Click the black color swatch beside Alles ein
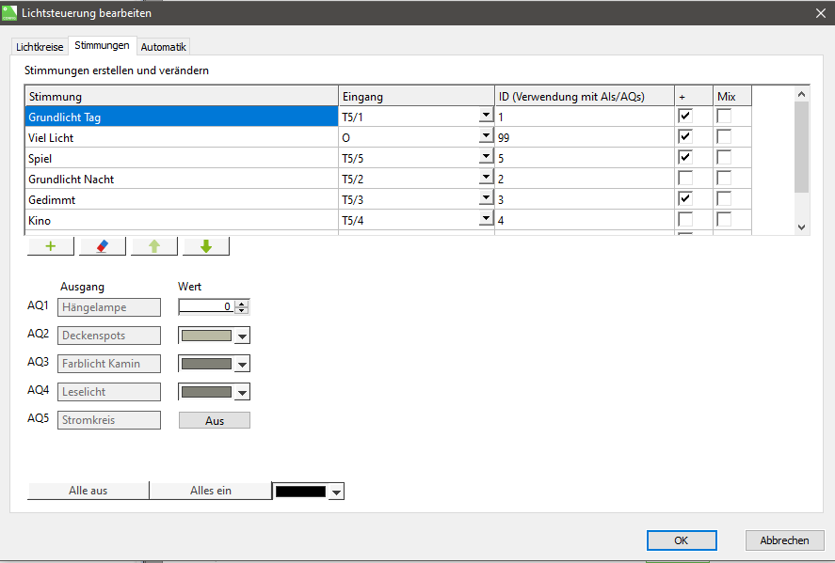This screenshot has height=563, width=835. pos(300,492)
